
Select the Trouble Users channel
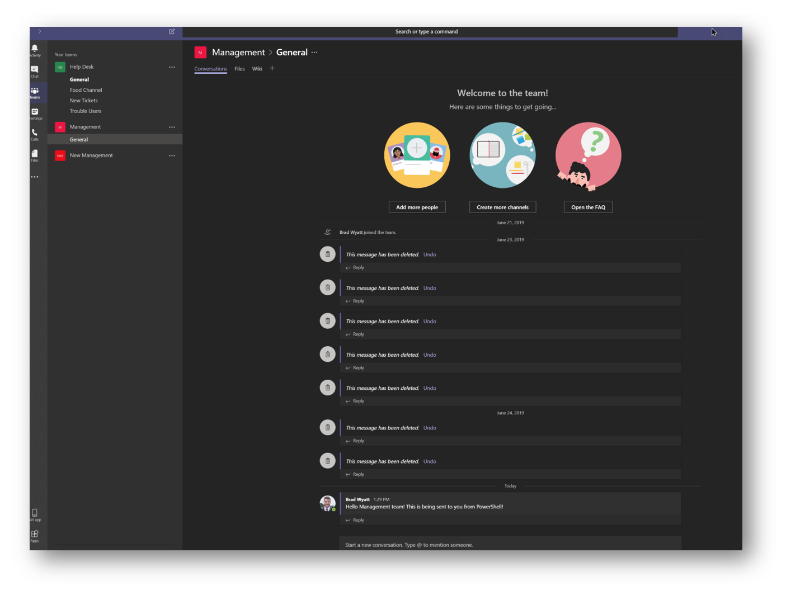86,111
